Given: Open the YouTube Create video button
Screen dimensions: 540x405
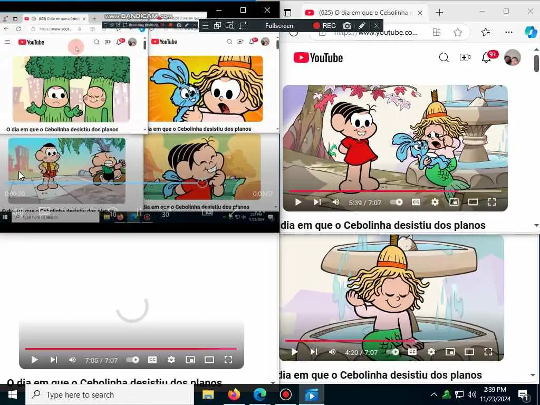Looking at the screenshot, I should coord(465,57).
